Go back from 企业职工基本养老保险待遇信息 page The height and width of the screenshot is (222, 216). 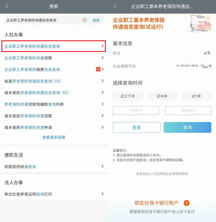coord(115,6)
